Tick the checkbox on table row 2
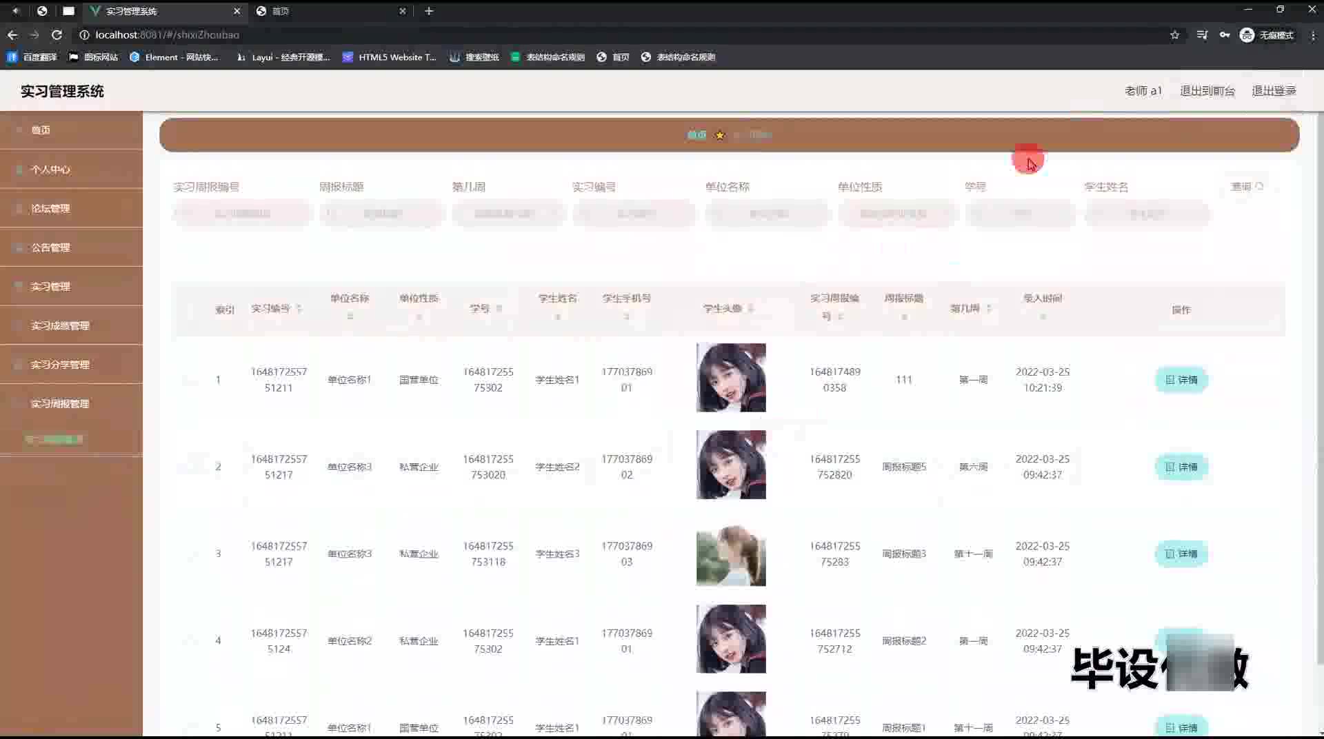Viewport: 1324px width, 739px height. click(x=189, y=467)
